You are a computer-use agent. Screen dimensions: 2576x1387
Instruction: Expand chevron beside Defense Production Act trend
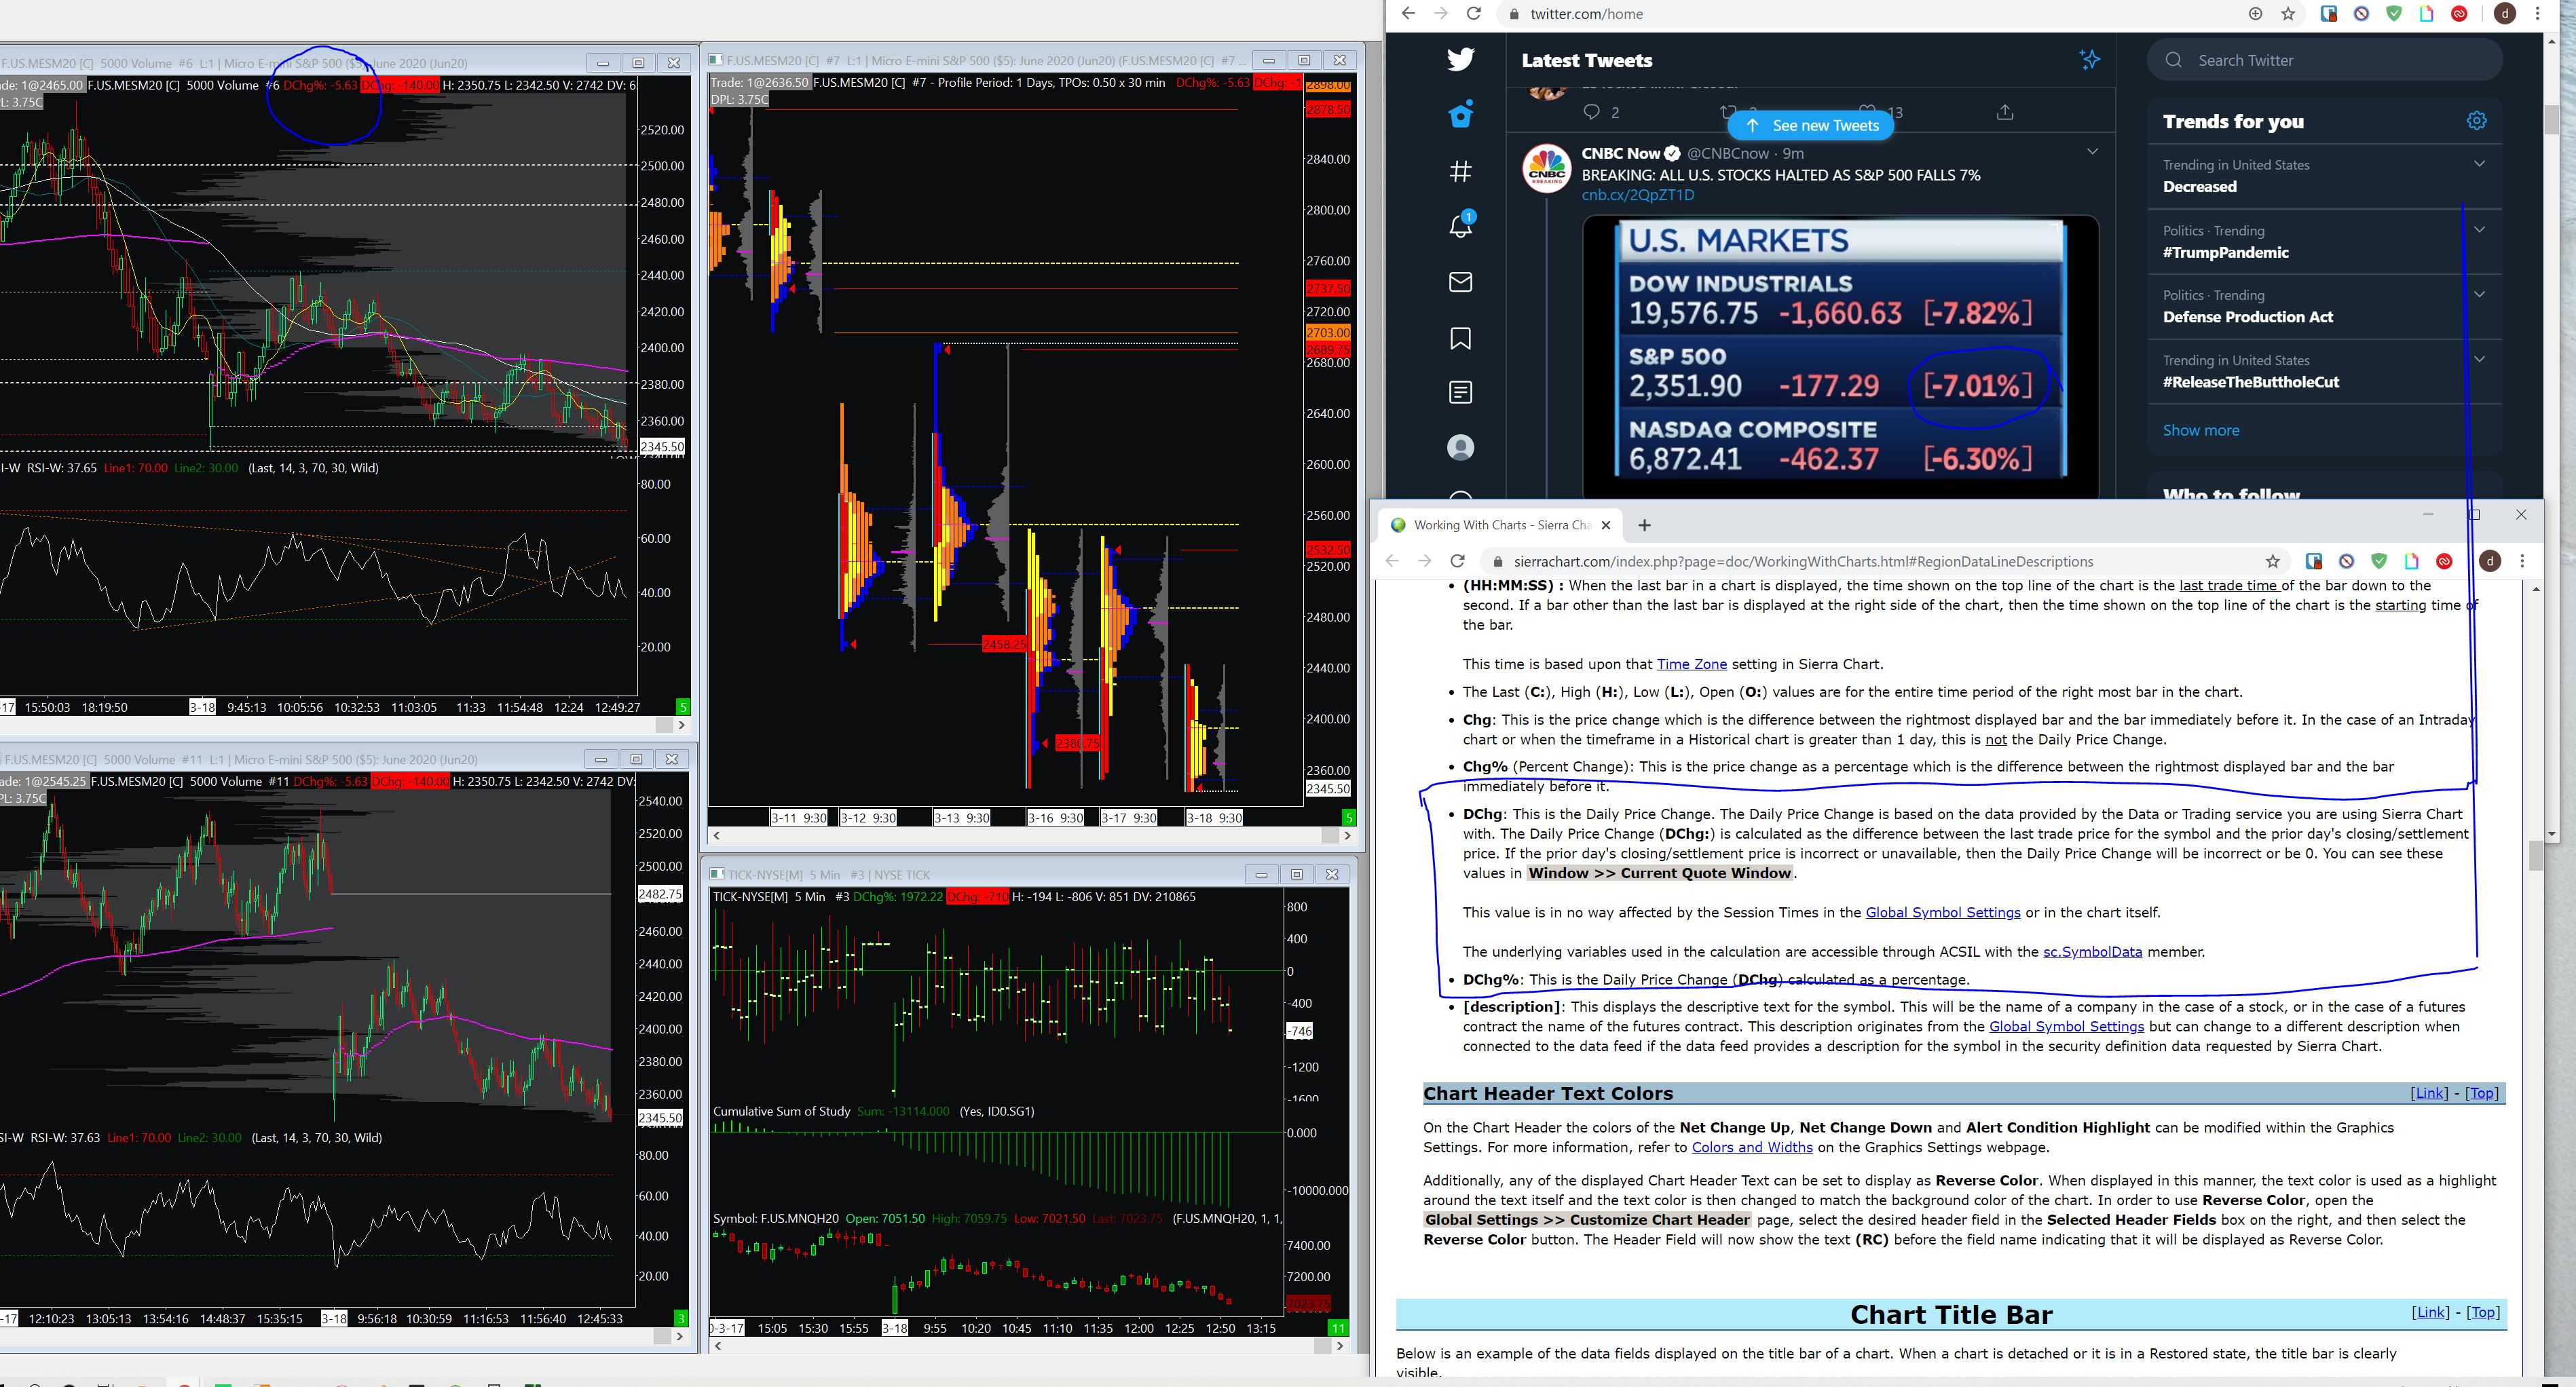pos(2479,295)
